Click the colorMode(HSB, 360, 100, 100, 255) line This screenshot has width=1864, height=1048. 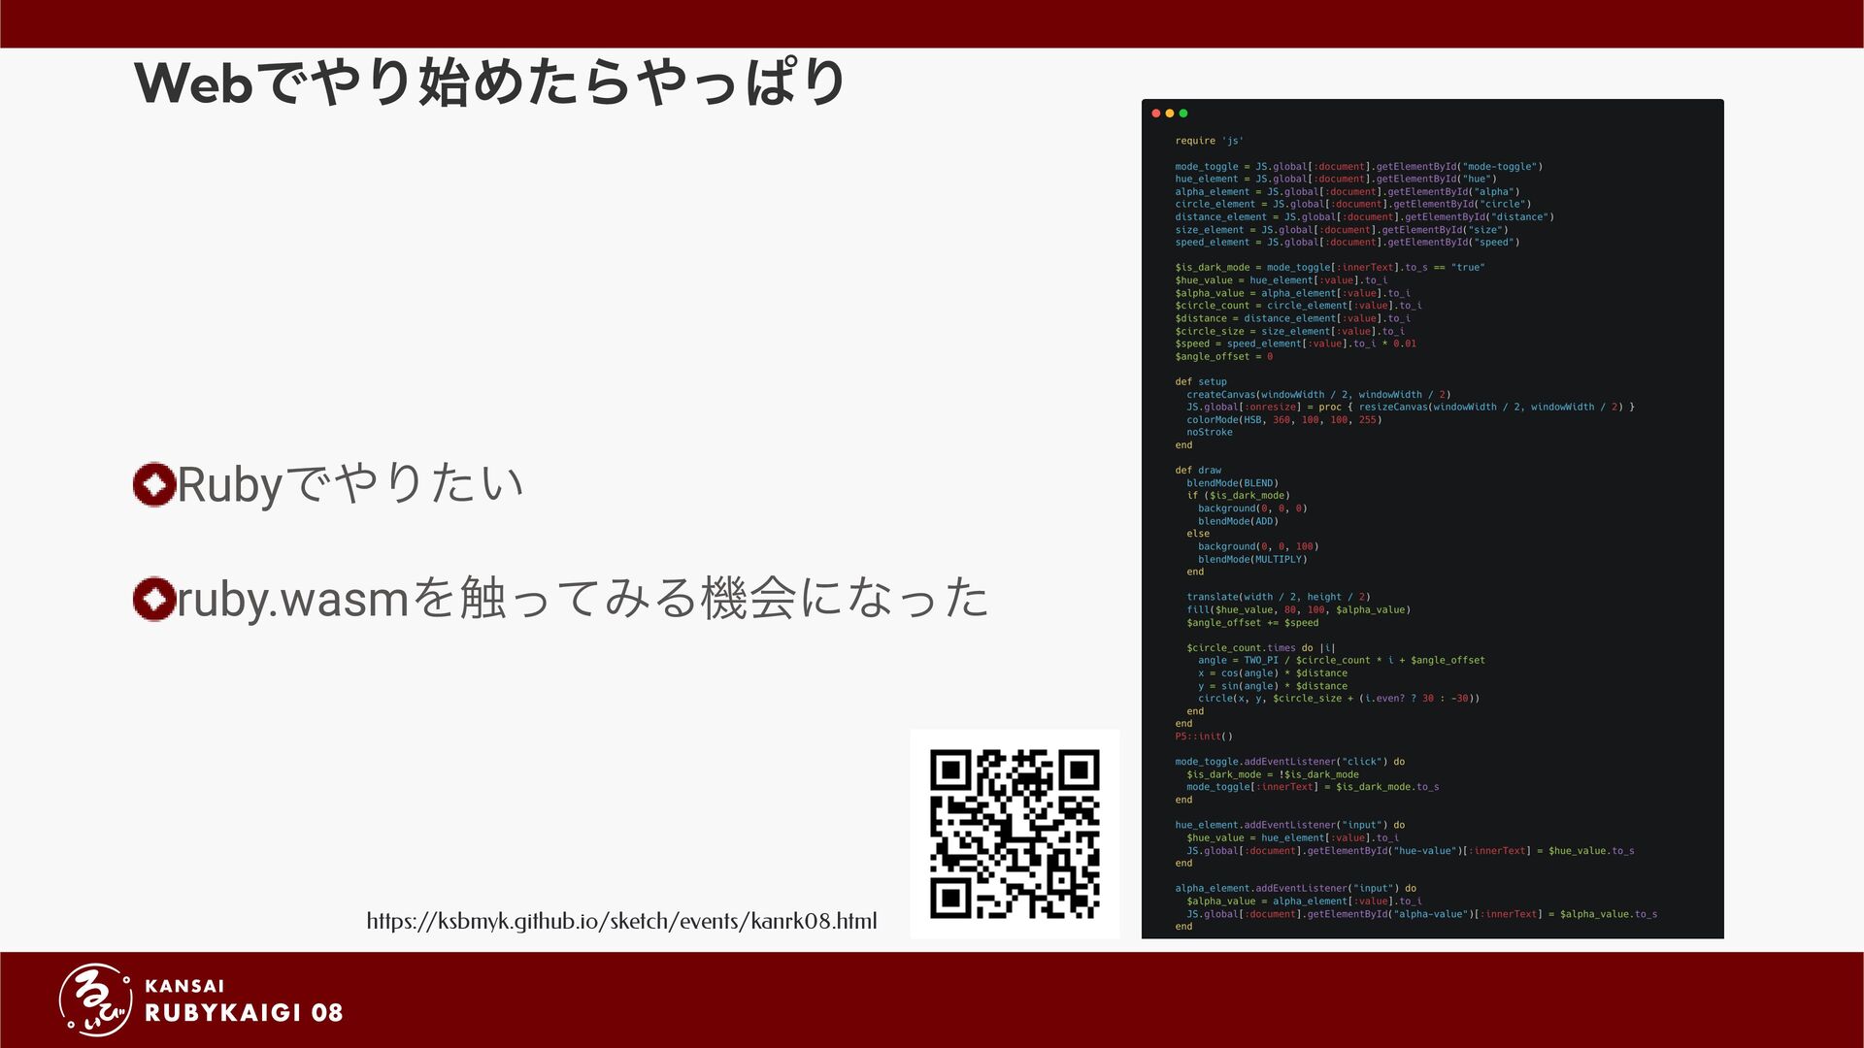tap(1283, 420)
